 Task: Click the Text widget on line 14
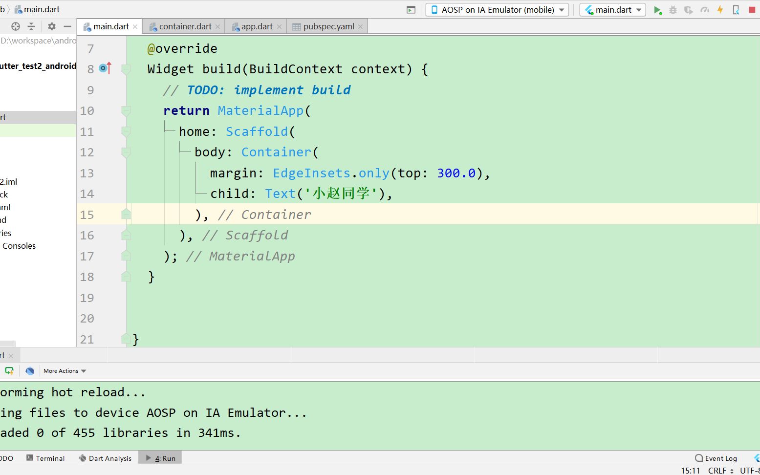coord(280,194)
